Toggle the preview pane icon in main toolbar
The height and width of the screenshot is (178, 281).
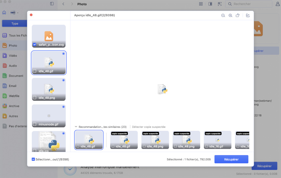point(210,4)
